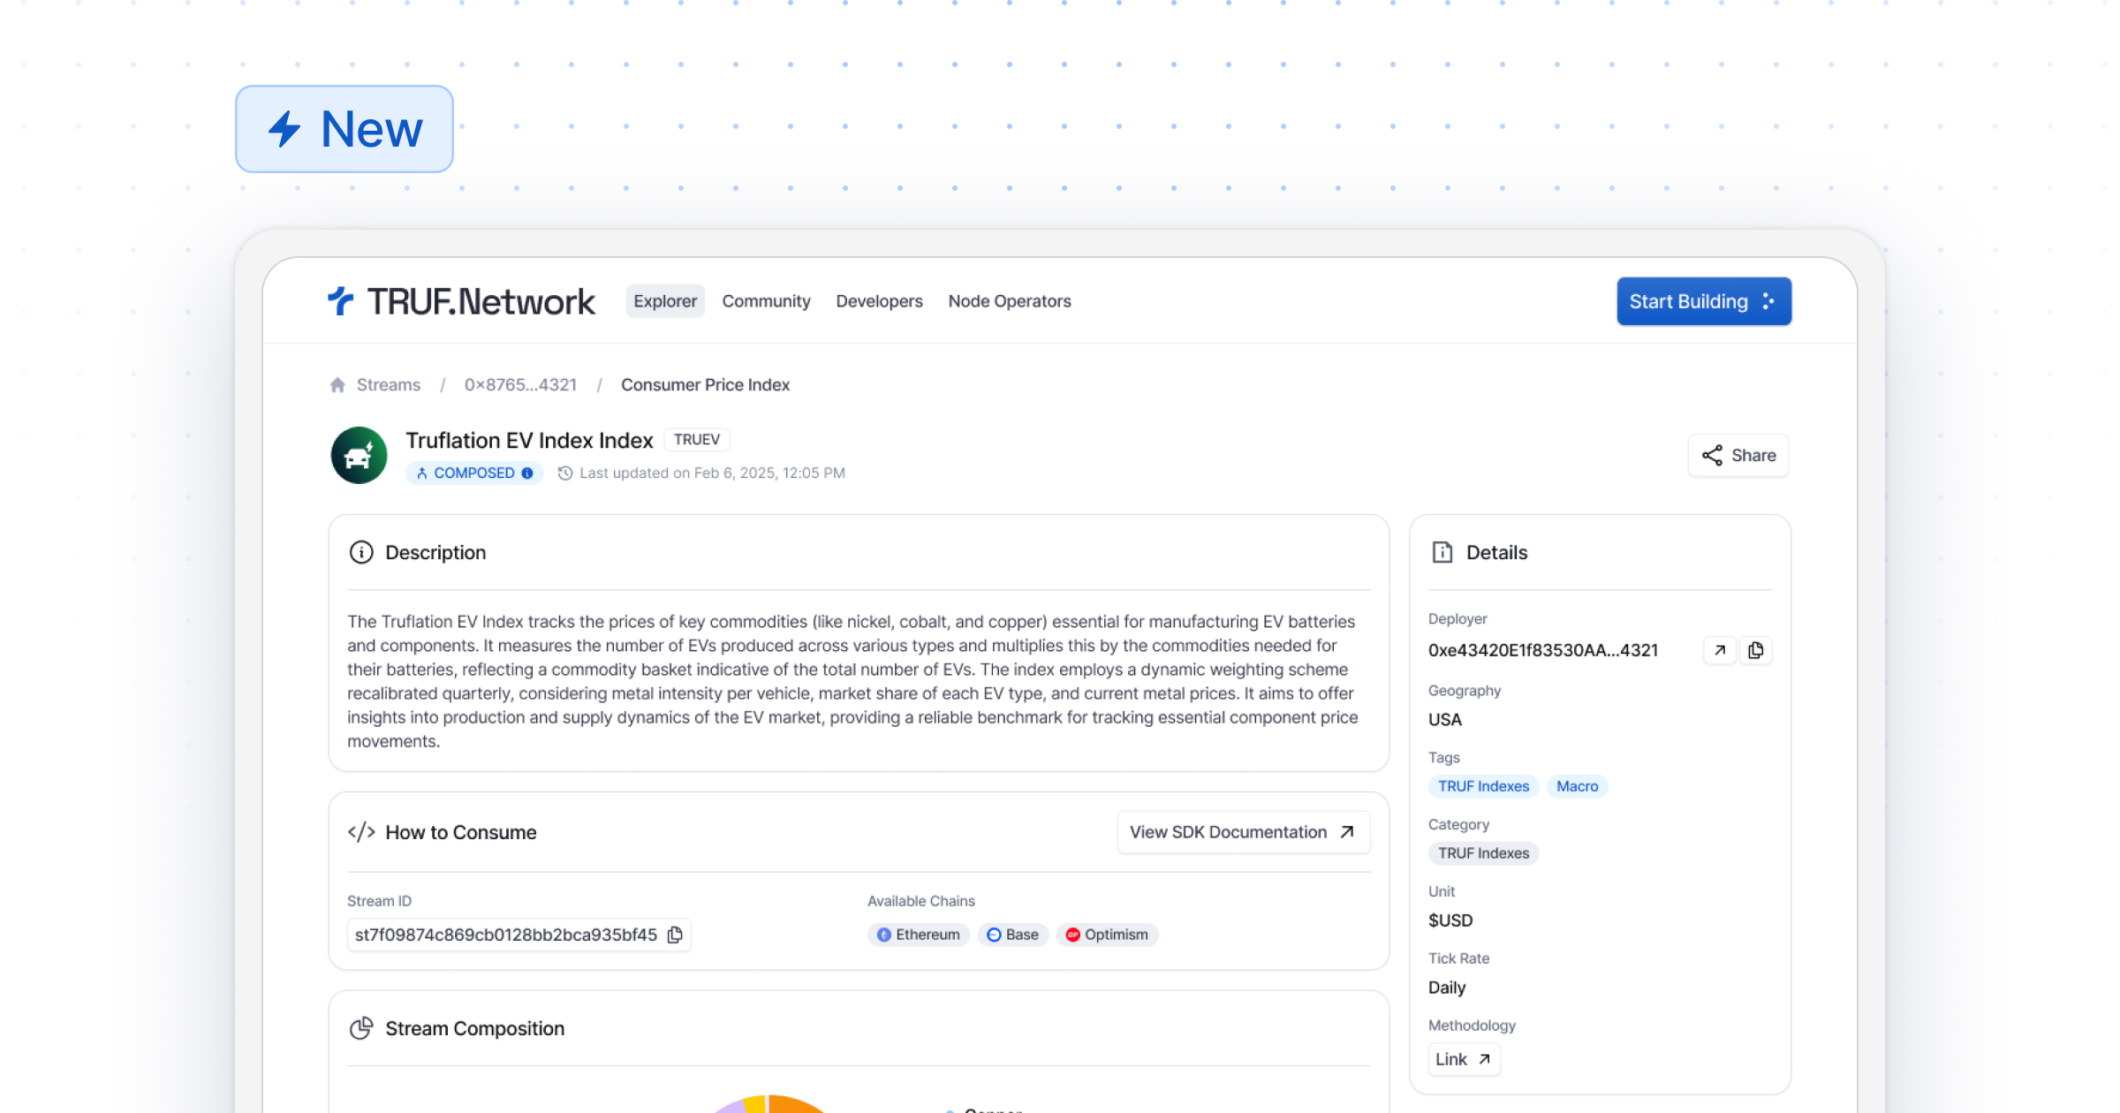The width and height of the screenshot is (2120, 1113).
Task: Select the Ethereum chain chip
Action: pyautogui.click(x=919, y=935)
